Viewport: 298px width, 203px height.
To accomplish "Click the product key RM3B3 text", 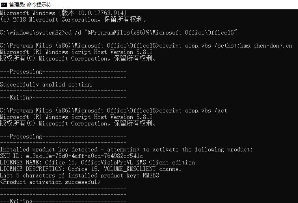I will click(151, 175).
